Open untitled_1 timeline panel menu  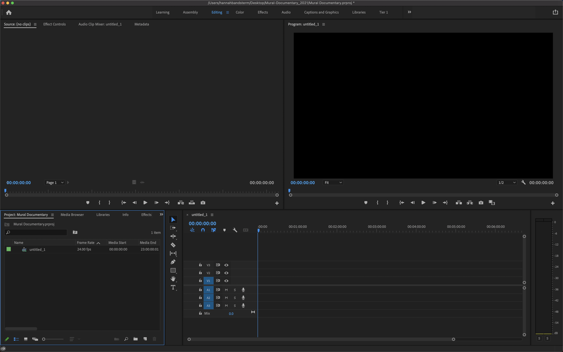pos(212,215)
